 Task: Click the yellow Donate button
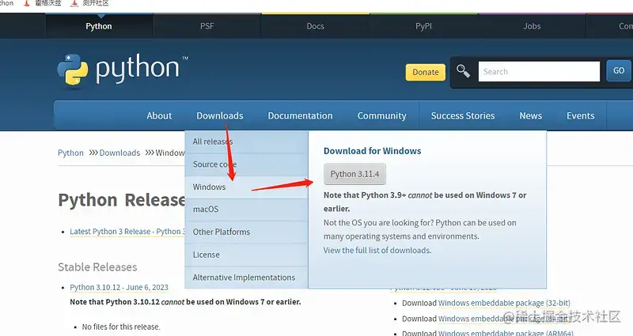pos(426,72)
